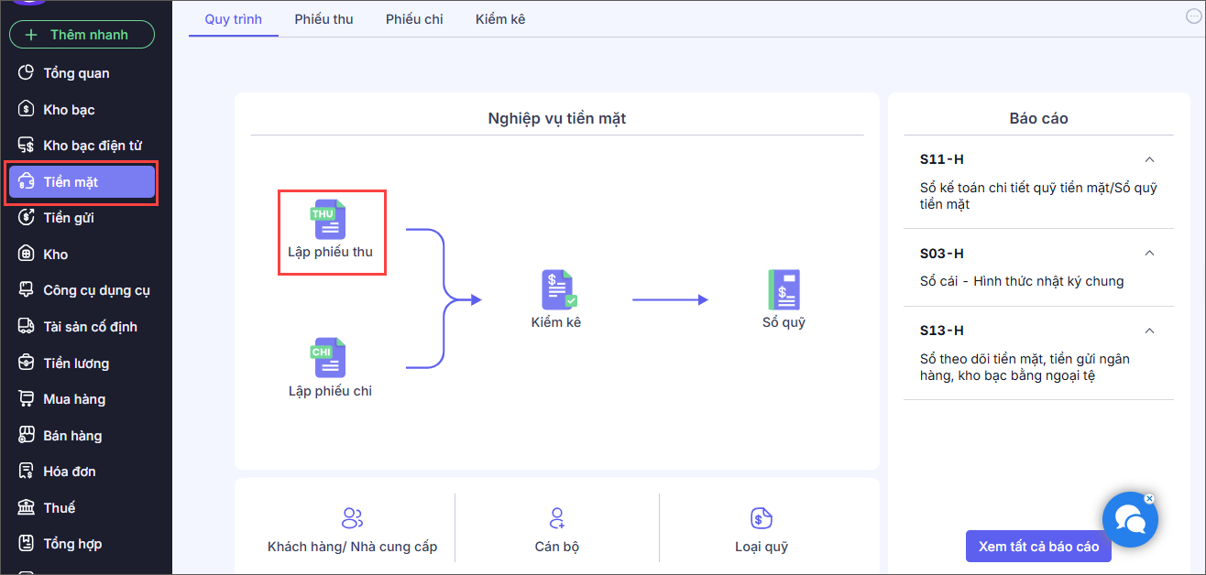
Task: Open the Mua hàng cart icon
Action: pos(27,399)
